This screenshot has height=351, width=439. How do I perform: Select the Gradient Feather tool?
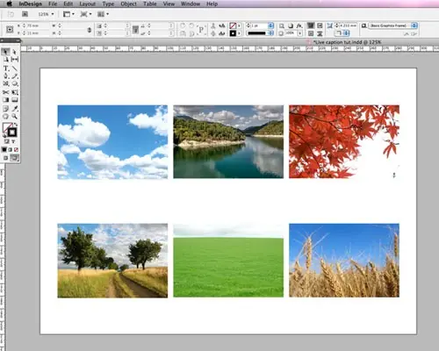point(15,100)
